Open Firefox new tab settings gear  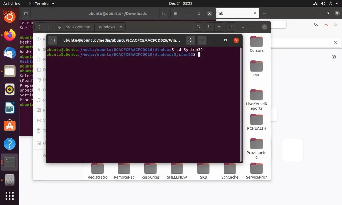click(334, 57)
